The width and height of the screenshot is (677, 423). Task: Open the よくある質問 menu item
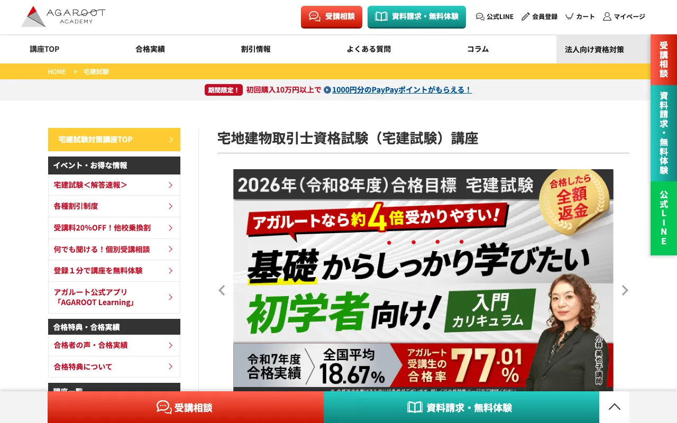point(369,49)
